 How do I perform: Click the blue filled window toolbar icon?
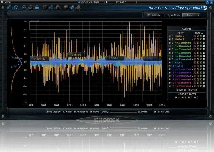click(37, 8)
